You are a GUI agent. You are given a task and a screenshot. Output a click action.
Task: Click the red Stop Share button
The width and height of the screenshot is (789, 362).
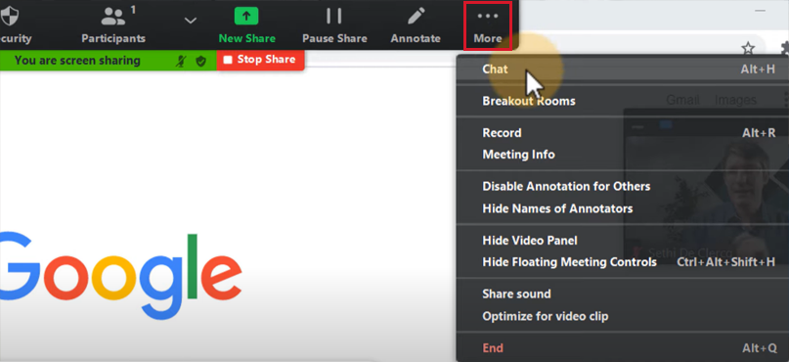[260, 60]
